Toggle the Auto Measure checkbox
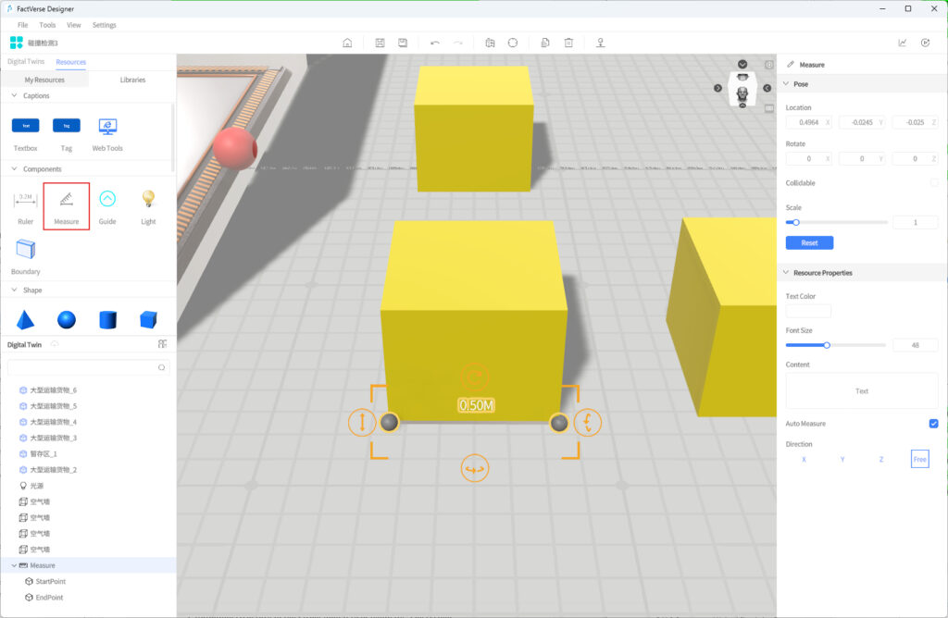The image size is (948, 618). [x=933, y=424]
